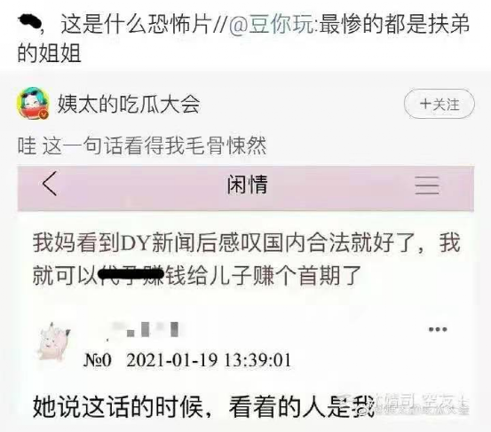Tap the post body 她说这话的时候
This screenshot has width=491, height=432.
tap(203, 407)
